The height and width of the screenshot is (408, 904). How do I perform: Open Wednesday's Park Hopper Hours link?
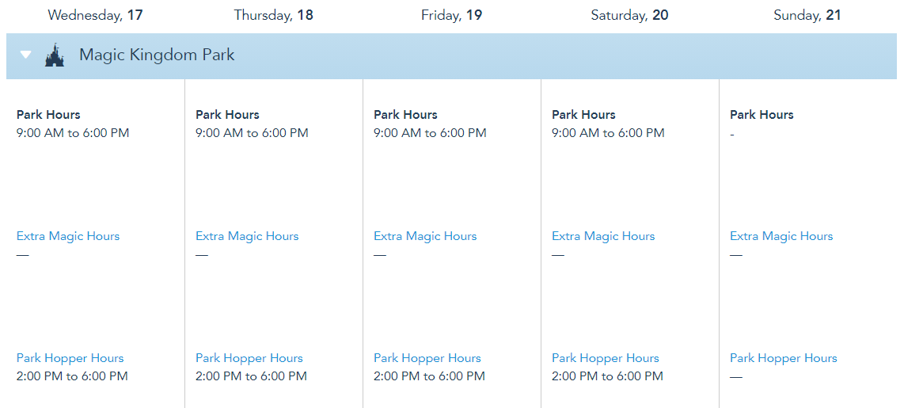[70, 358]
